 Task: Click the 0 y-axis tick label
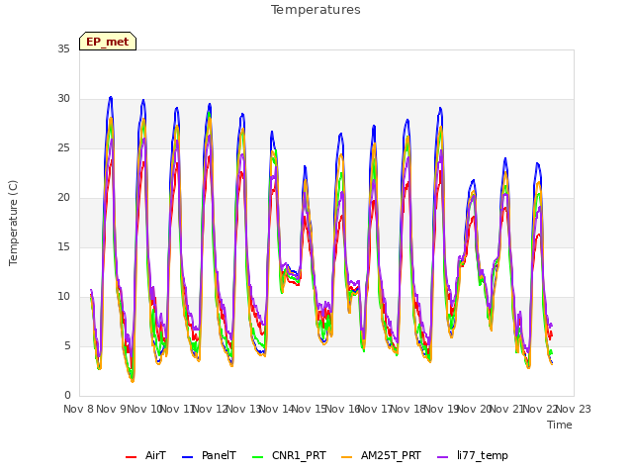tap(67, 395)
